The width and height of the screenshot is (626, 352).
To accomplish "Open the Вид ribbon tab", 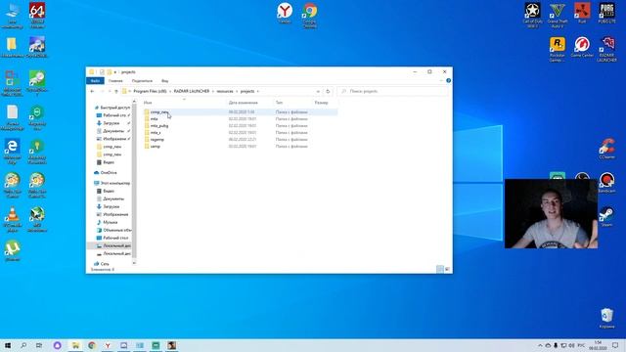I will point(164,81).
